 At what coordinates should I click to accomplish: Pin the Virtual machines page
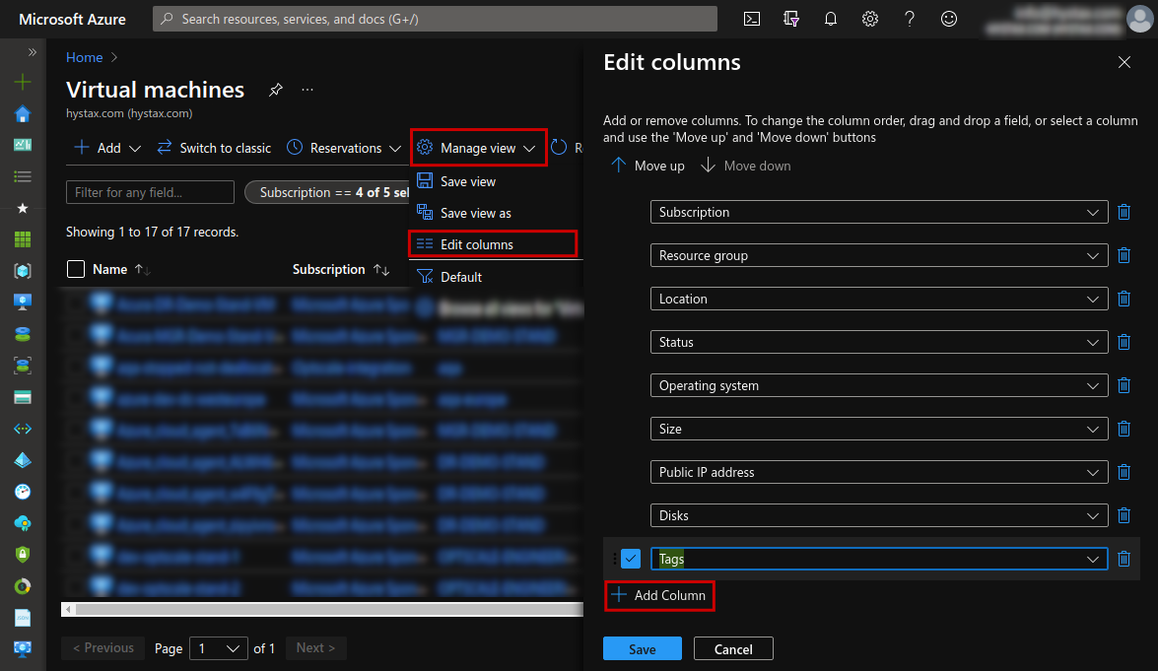click(276, 90)
